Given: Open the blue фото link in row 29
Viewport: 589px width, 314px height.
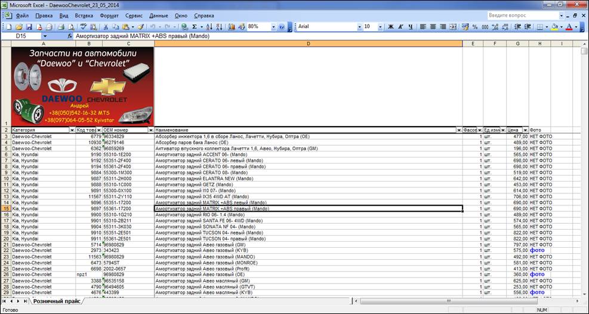Looking at the screenshot, I should [537, 293].
